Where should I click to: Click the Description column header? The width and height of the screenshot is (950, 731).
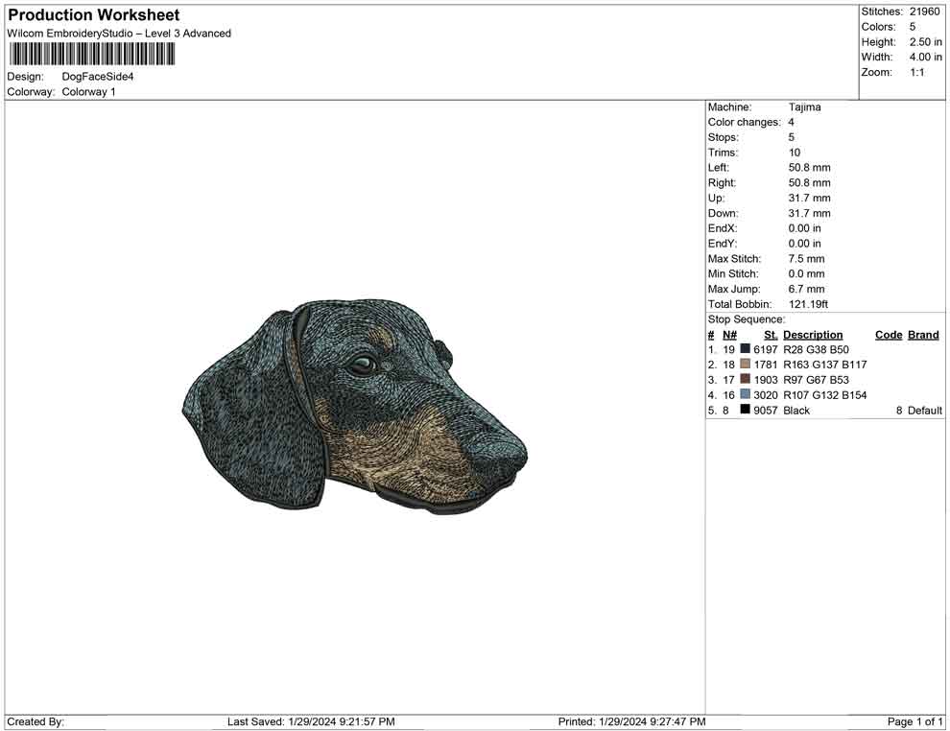[x=813, y=334]
